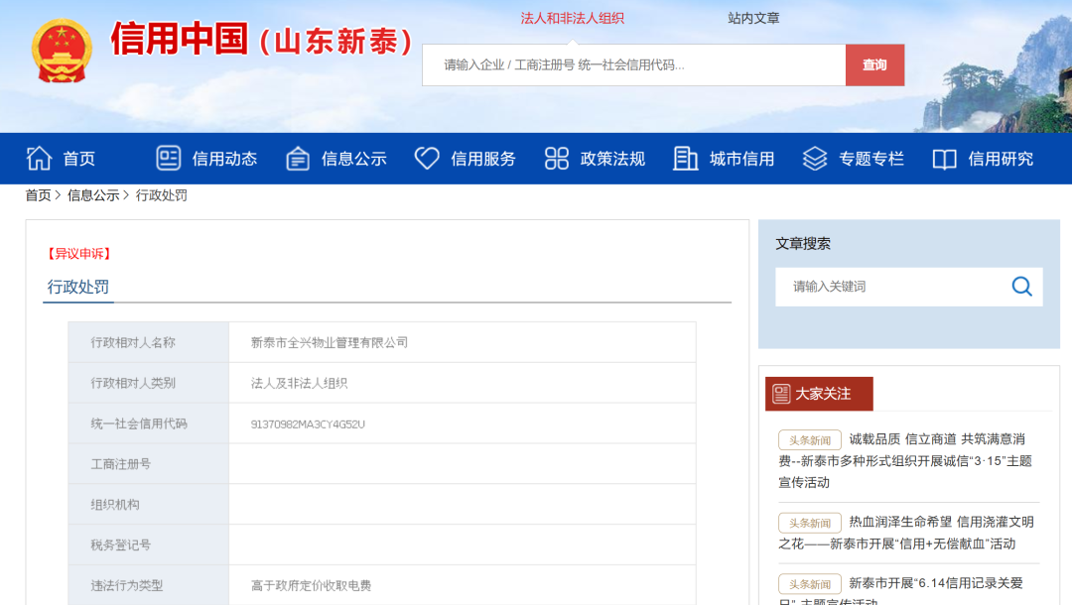The height and width of the screenshot is (605, 1072).
Task: Click the 信用服务 heart icon
Action: point(427,159)
